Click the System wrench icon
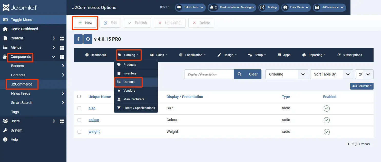The height and width of the screenshot is (162, 381). [x=5, y=130]
